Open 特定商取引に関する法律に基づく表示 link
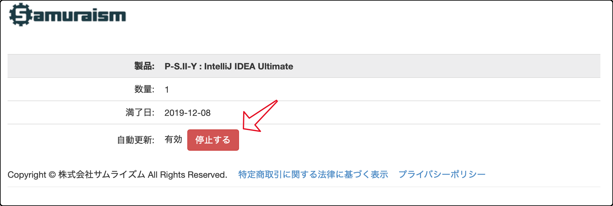The height and width of the screenshot is (206, 613). coord(313,175)
